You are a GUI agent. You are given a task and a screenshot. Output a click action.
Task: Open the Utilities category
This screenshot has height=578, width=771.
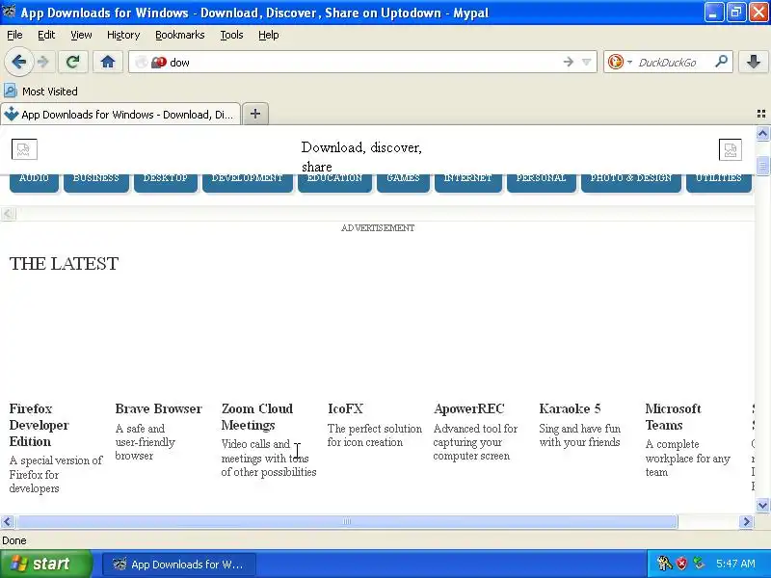pyautogui.click(x=719, y=182)
